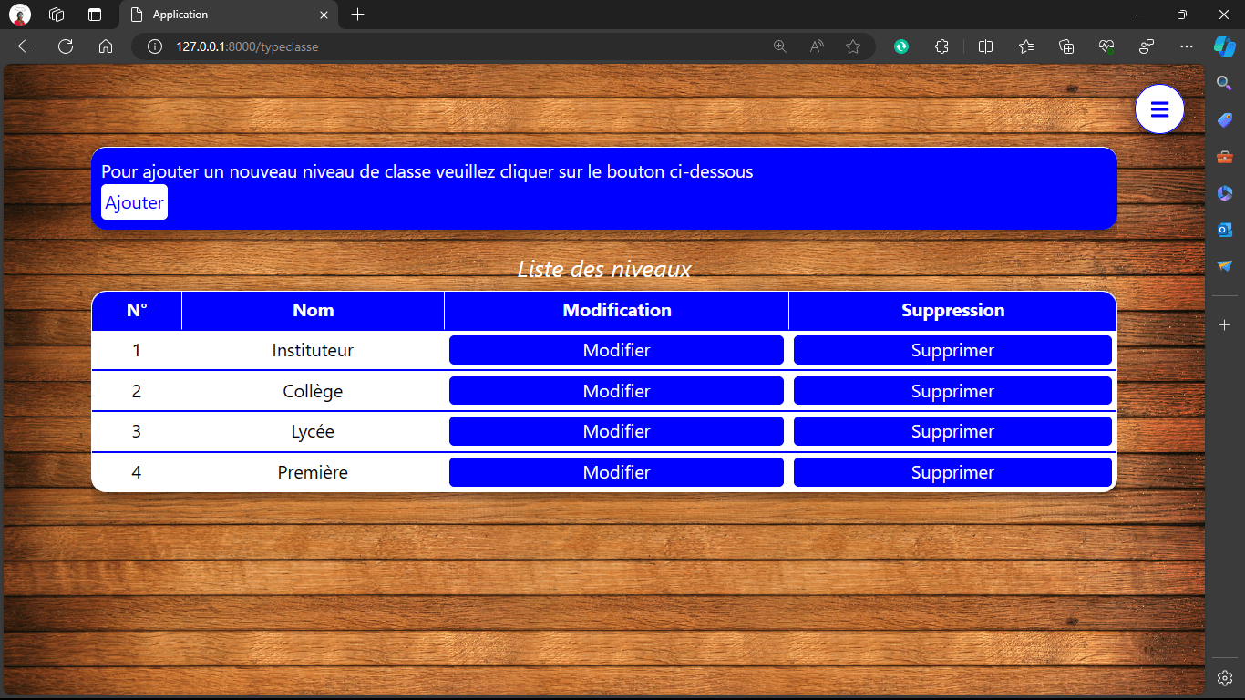This screenshot has width=1245, height=700.
Task: Select the Nom column header
Action: [x=314, y=311]
